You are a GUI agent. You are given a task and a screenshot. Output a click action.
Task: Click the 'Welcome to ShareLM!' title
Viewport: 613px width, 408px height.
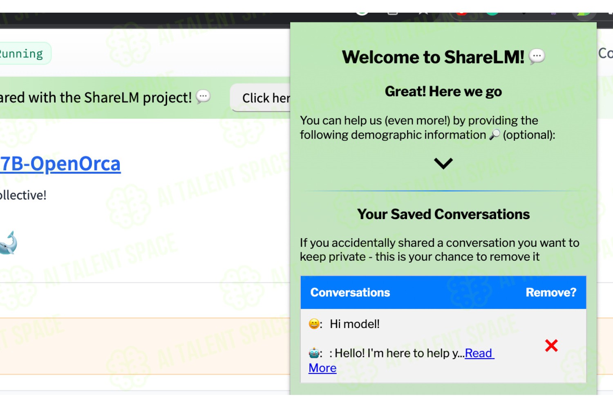coord(433,57)
